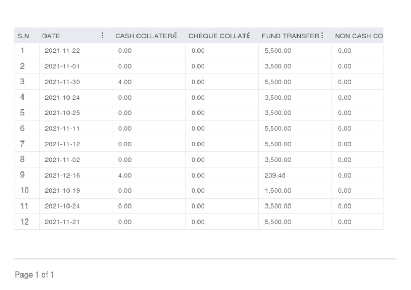Select the date cell 2021-11-22
Screen dimensions: 411x290
pos(62,51)
